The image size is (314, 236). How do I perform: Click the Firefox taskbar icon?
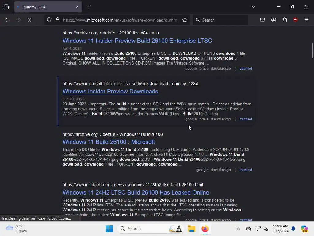tap(205, 229)
